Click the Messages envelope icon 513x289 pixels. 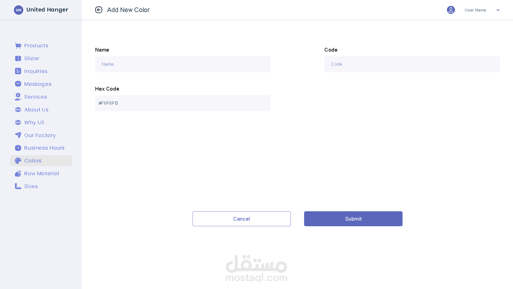point(18,84)
